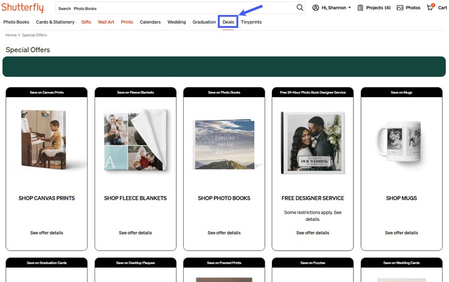Screen dimensions: 449x282
Task: Open the Projects clipboard icon
Action: (360, 8)
